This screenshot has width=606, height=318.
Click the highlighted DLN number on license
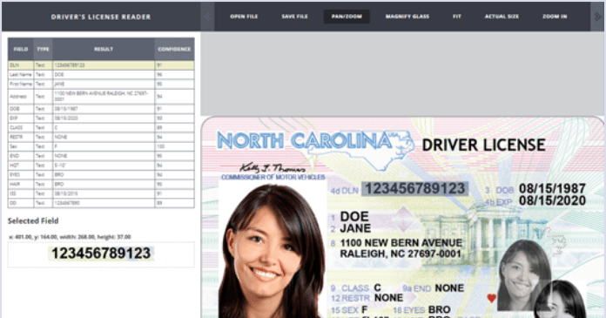[415, 189]
